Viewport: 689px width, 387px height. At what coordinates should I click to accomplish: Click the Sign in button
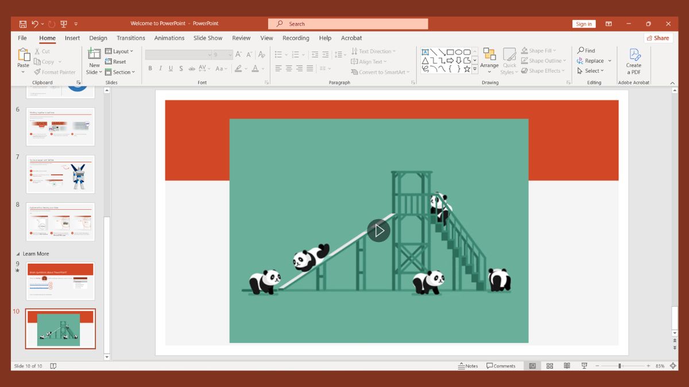click(x=584, y=24)
